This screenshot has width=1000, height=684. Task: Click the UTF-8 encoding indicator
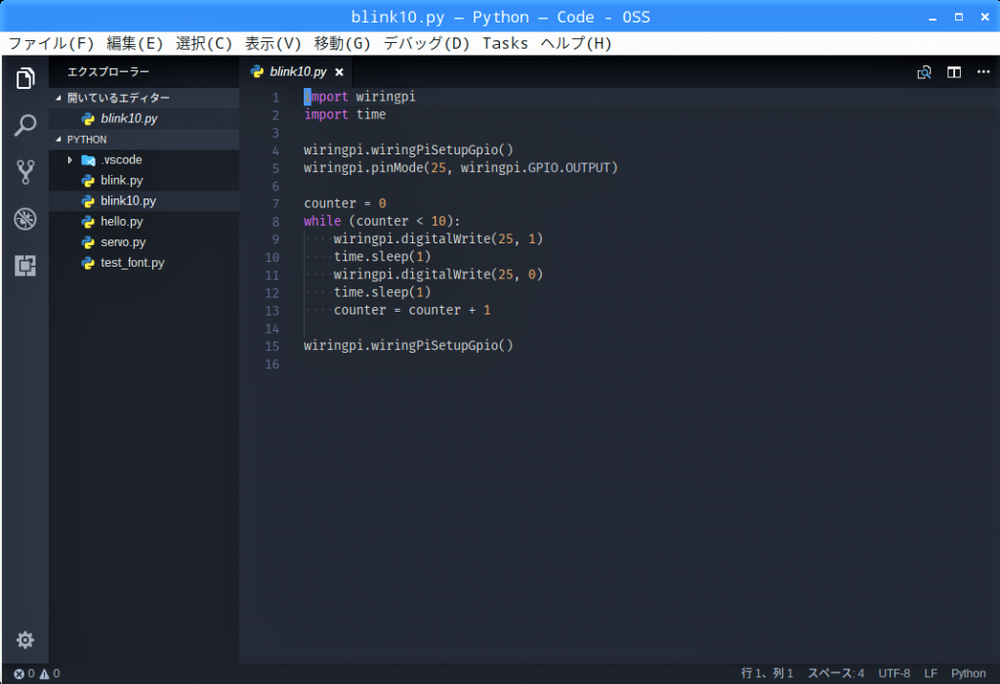(x=894, y=673)
